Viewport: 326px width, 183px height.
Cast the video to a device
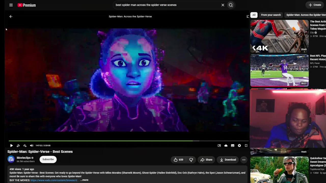pos(248,17)
